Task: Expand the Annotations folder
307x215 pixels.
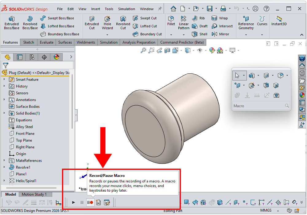Action: click(4, 100)
